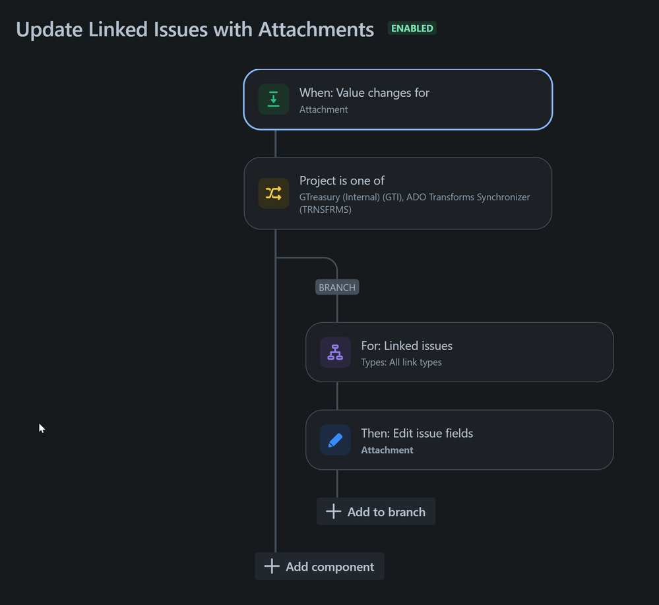Click the Add to branch button
Image resolution: width=659 pixels, height=605 pixels.
point(375,511)
